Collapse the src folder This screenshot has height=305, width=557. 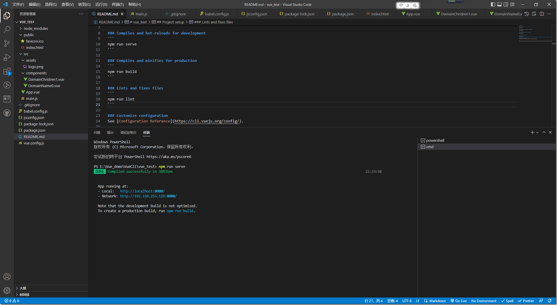point(51,54)
